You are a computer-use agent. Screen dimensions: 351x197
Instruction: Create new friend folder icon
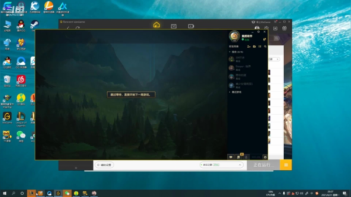coord(254,46)
